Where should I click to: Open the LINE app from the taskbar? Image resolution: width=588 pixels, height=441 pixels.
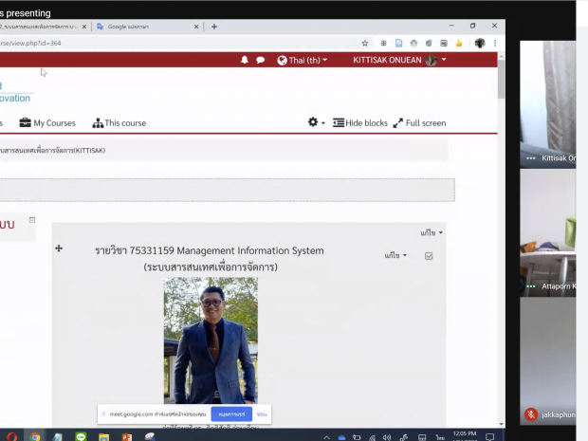pyautogui.click(x=81, y=436)
